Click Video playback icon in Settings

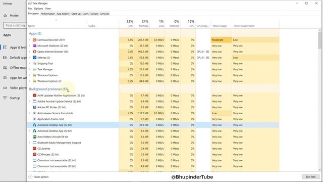tap(5, 87)
